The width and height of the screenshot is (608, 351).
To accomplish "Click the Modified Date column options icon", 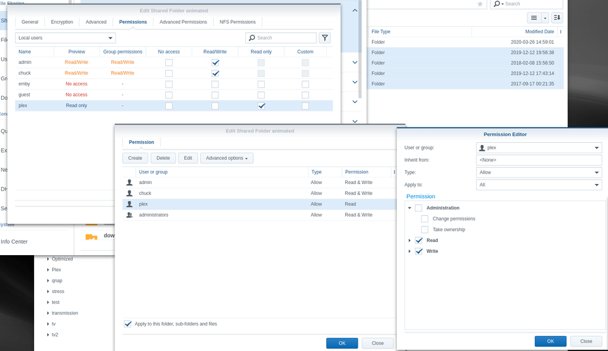I will point(561,32).
